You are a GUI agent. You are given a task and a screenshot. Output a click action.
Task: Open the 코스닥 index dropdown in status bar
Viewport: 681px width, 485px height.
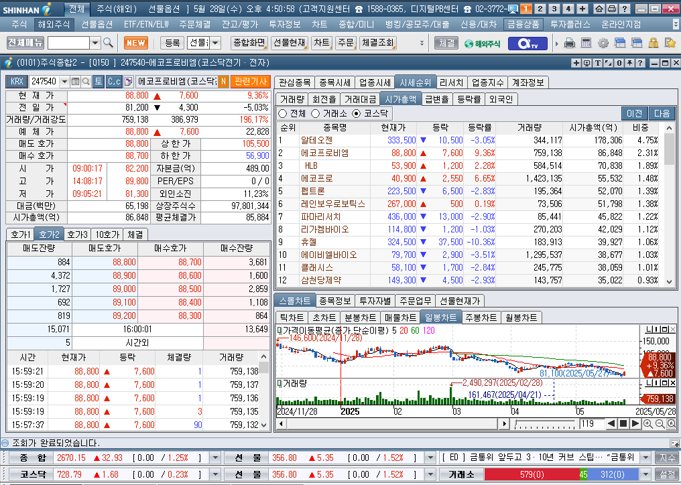click(215, 474)
